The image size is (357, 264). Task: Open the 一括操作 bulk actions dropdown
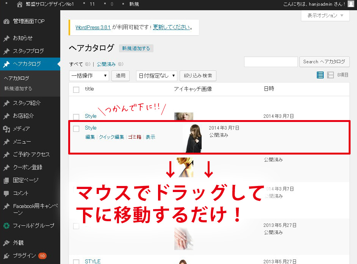pyautogui.click(x=89, y=76)
